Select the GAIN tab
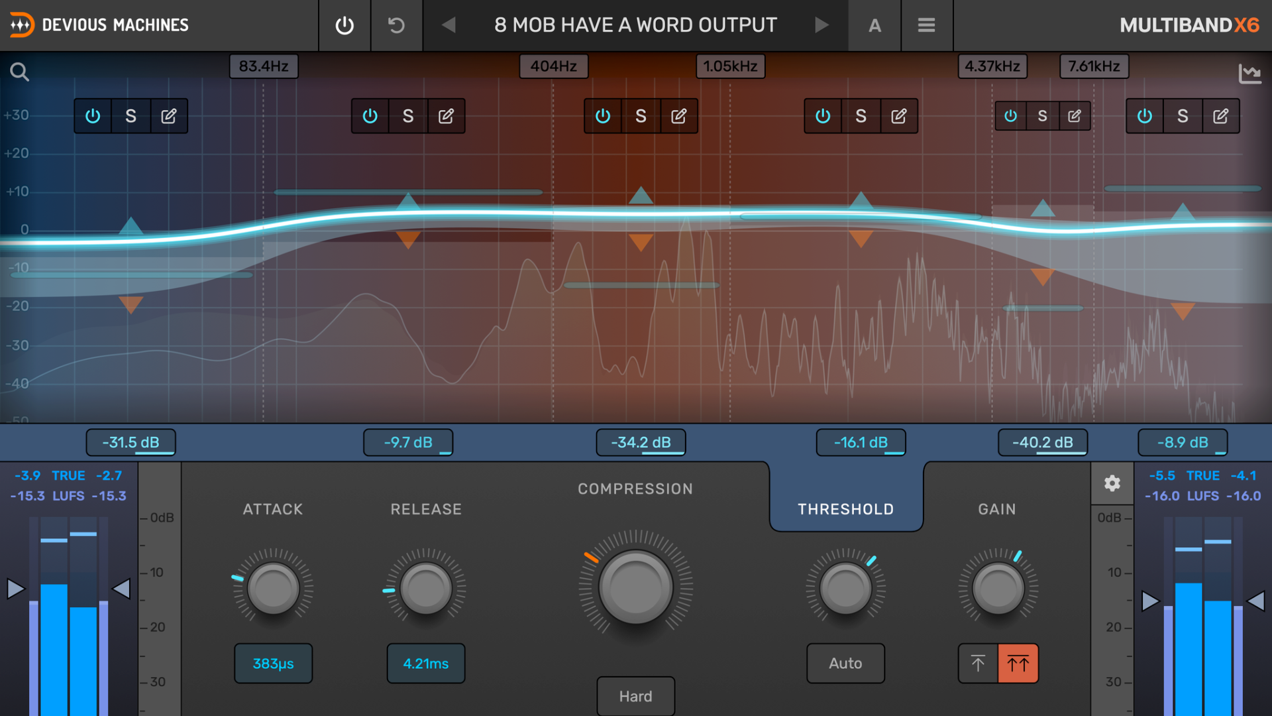 tap(996, 509)
